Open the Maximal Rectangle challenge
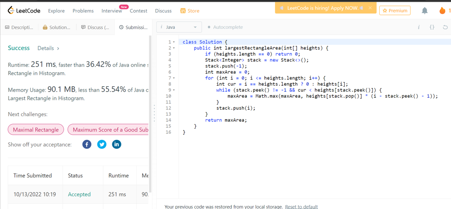The height and width of the screenshot is (209, 451). point(36,130)
